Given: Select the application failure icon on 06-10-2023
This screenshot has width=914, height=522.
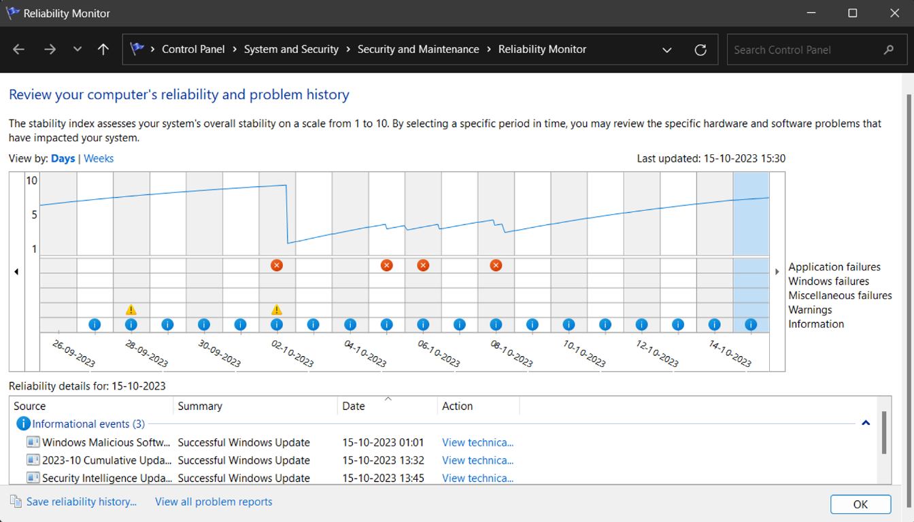Looking at the screenshot, I should [423, 265].
